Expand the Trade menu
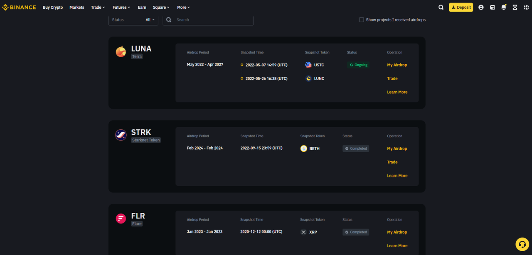The width and height of the screenshot is (532, 255). coord(98,7)
